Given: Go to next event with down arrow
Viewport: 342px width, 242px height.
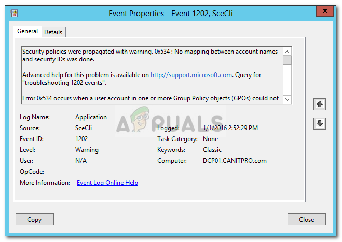Looking at the screenshot, I should coord(320,124).
